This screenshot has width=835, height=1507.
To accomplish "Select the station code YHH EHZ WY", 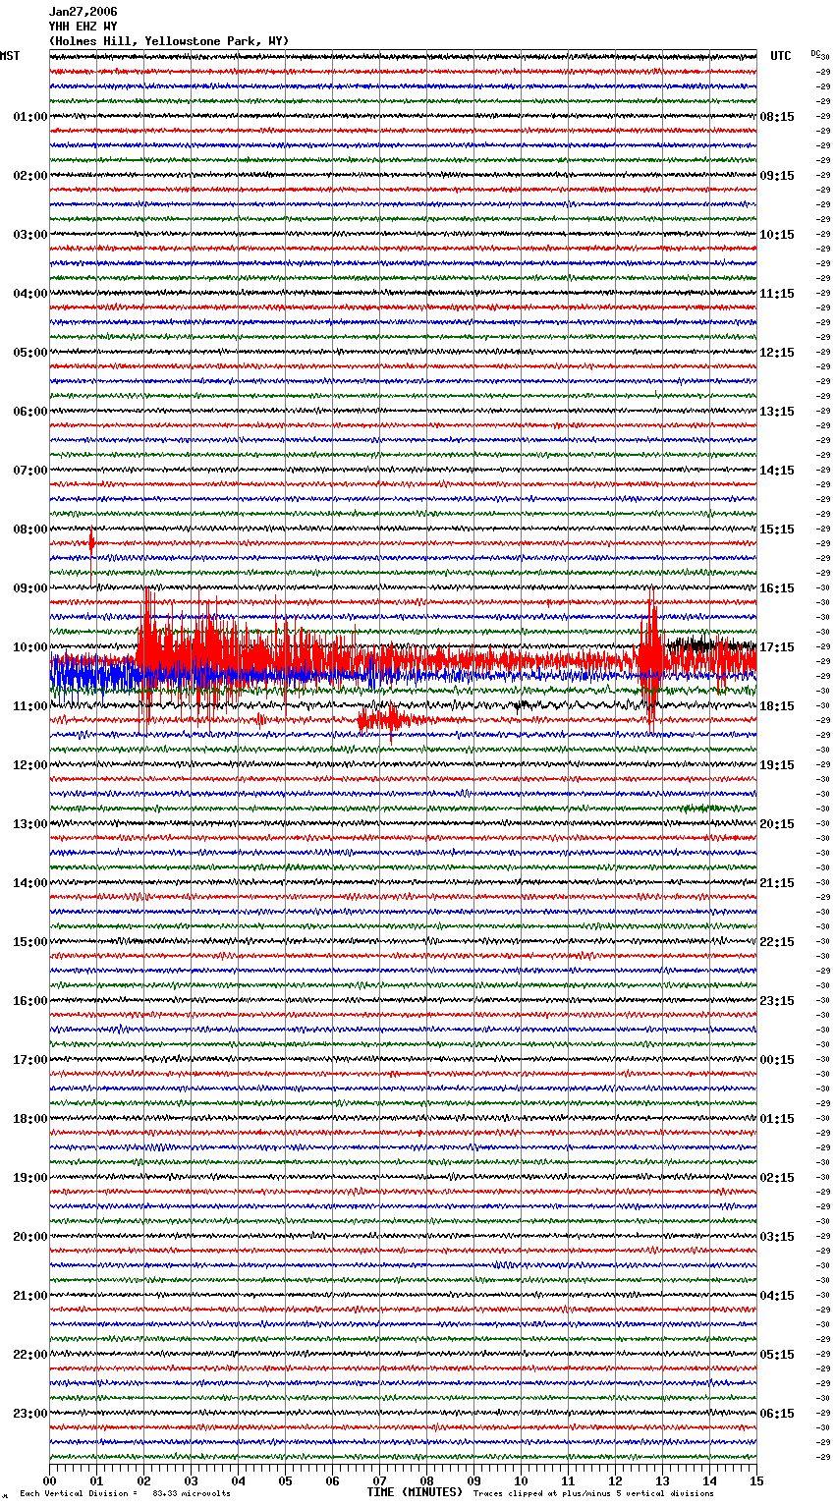I will click(83, 27).
